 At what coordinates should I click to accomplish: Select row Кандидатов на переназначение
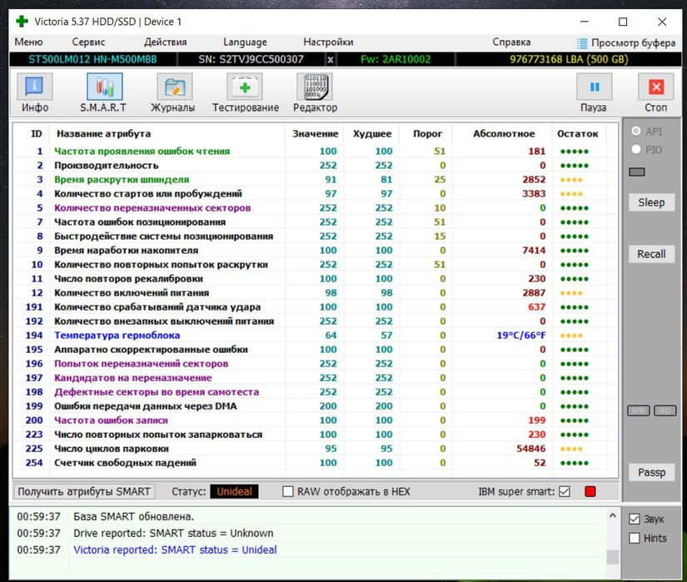(x=316, y=377)
